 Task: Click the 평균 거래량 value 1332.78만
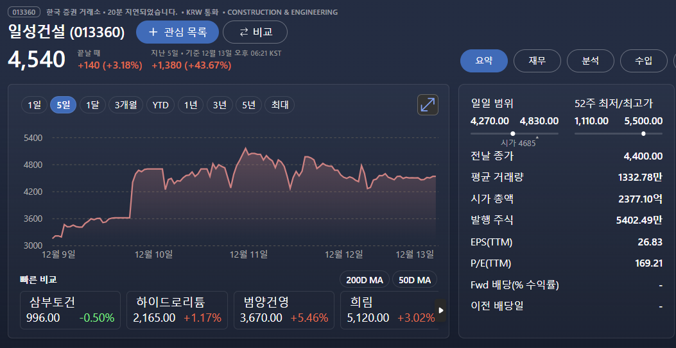640,177
